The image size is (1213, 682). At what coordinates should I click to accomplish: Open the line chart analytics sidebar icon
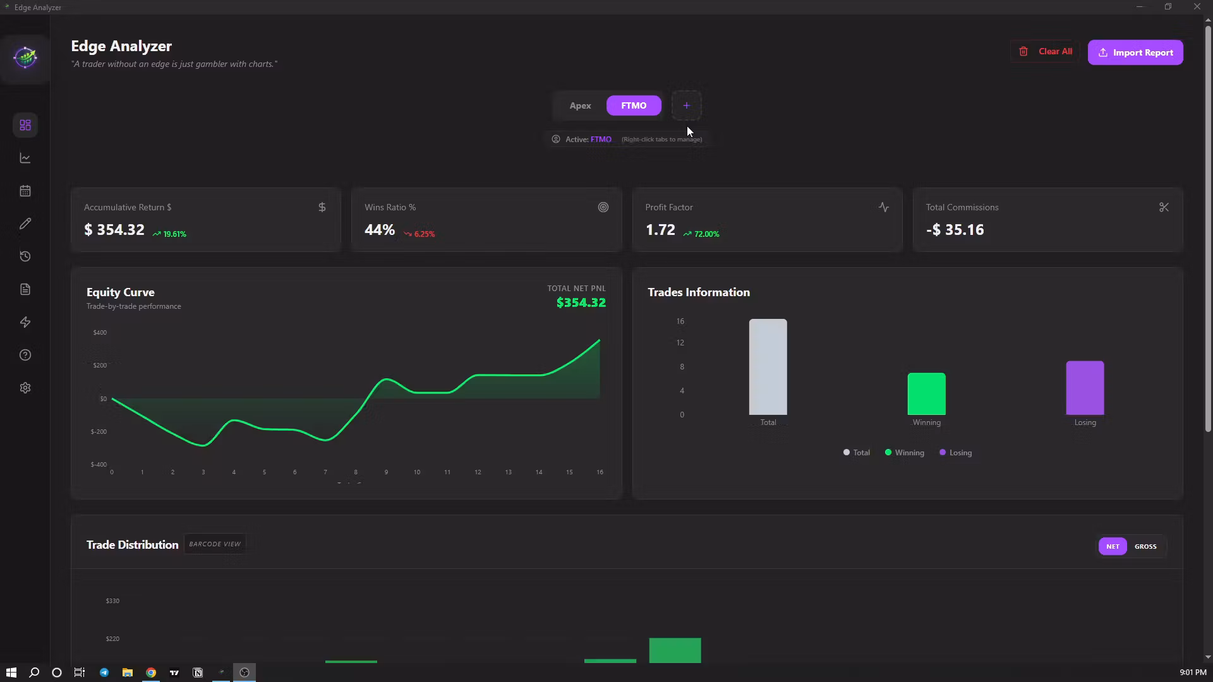pos(25,158)
